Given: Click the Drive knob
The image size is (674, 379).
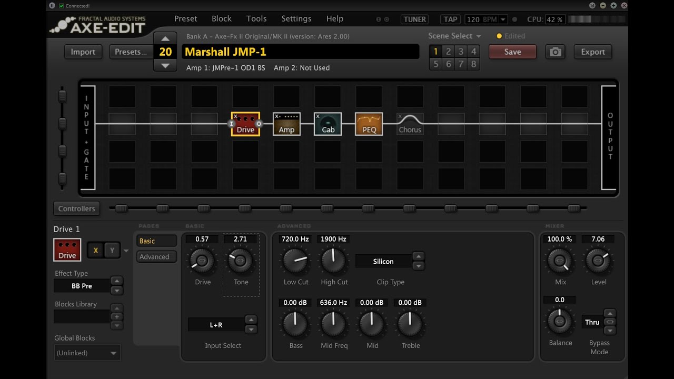Looking at the screenshot, I should click(202, 260).
